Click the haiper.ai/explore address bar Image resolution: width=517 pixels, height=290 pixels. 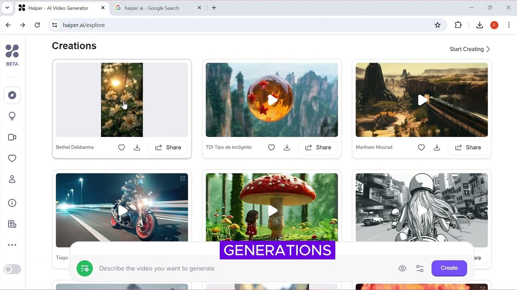coord(248,25)
